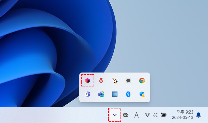Open the Wi-Fi network icon
This screenshot has height=123, width=208.
pyautogui.click(x=147, y=115)
